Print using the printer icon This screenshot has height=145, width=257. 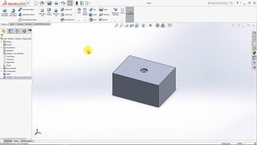coord(56,3)
